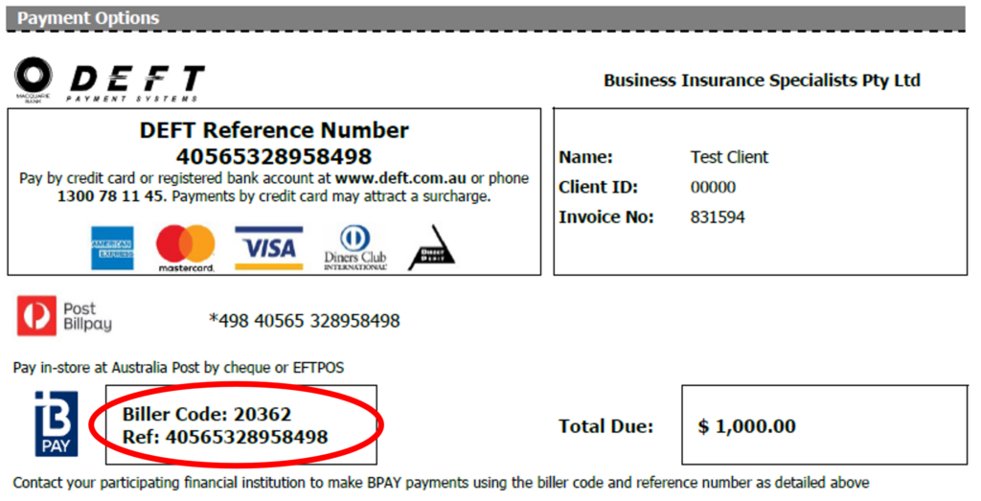Click the DEFT Payment Systems logo
Image resolution: width=981 pixels, height=501 pixels.
tap(136, 82)
